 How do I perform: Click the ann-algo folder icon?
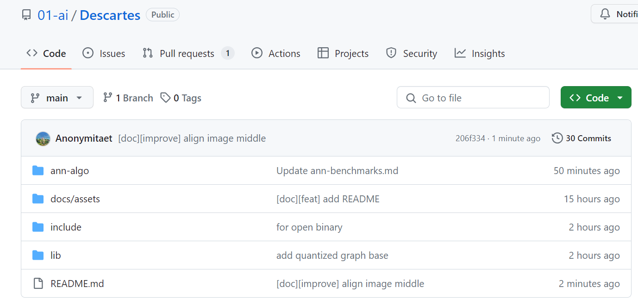click(38, 171)
